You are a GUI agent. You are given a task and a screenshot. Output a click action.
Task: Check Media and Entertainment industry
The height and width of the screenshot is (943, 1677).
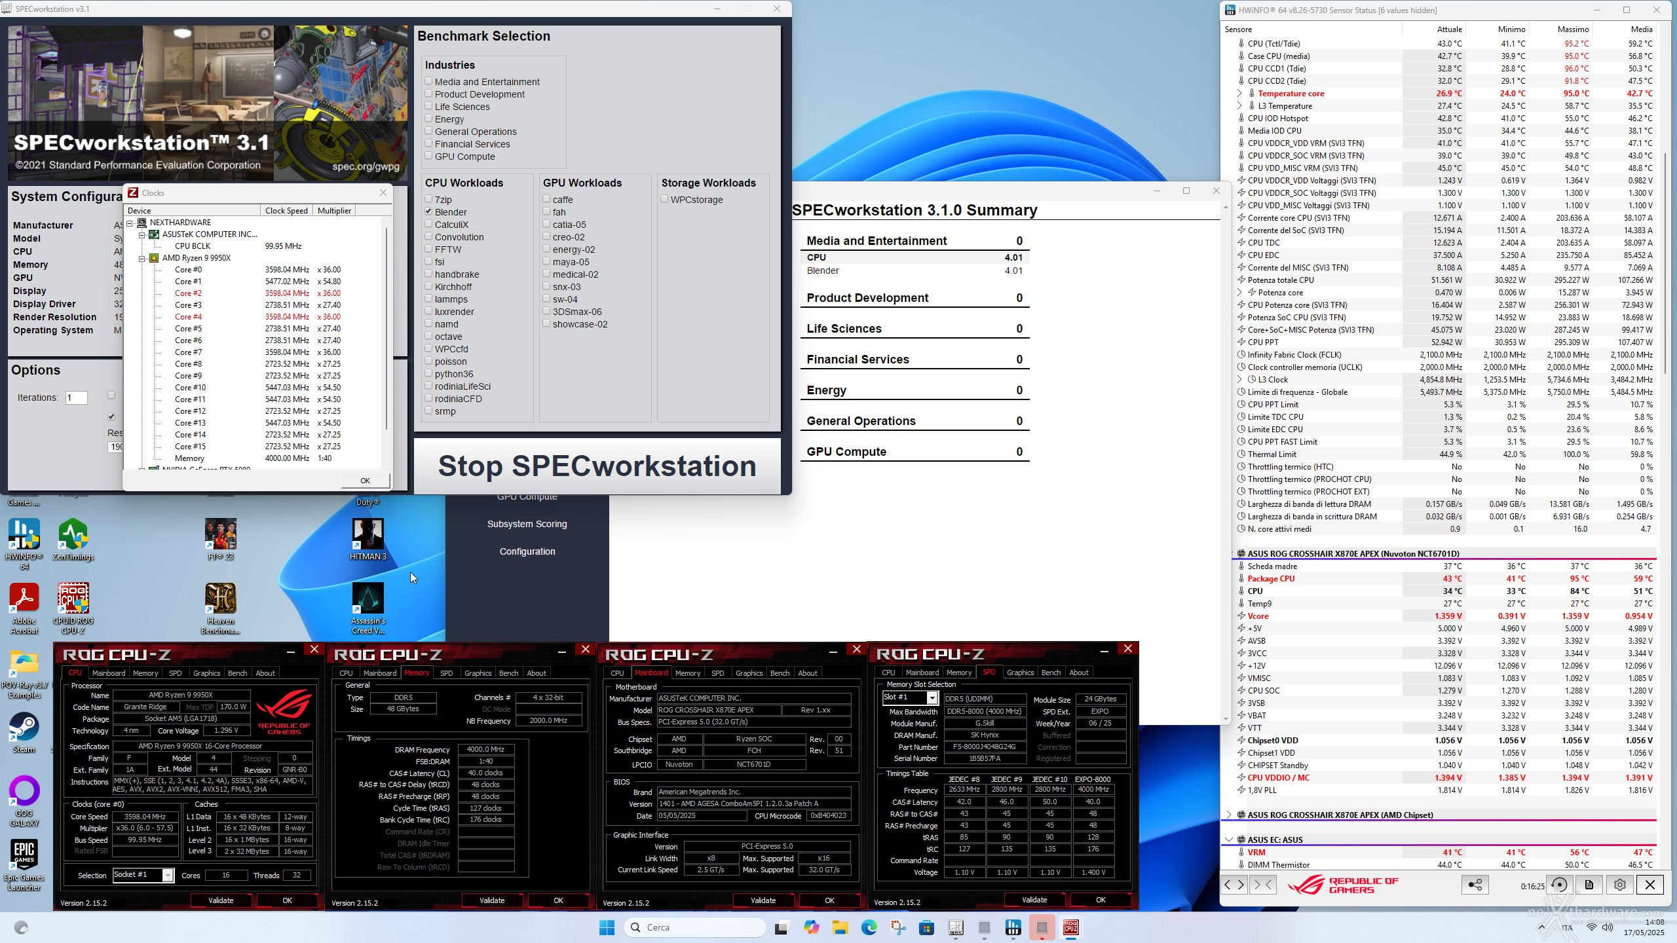[428, 81]
